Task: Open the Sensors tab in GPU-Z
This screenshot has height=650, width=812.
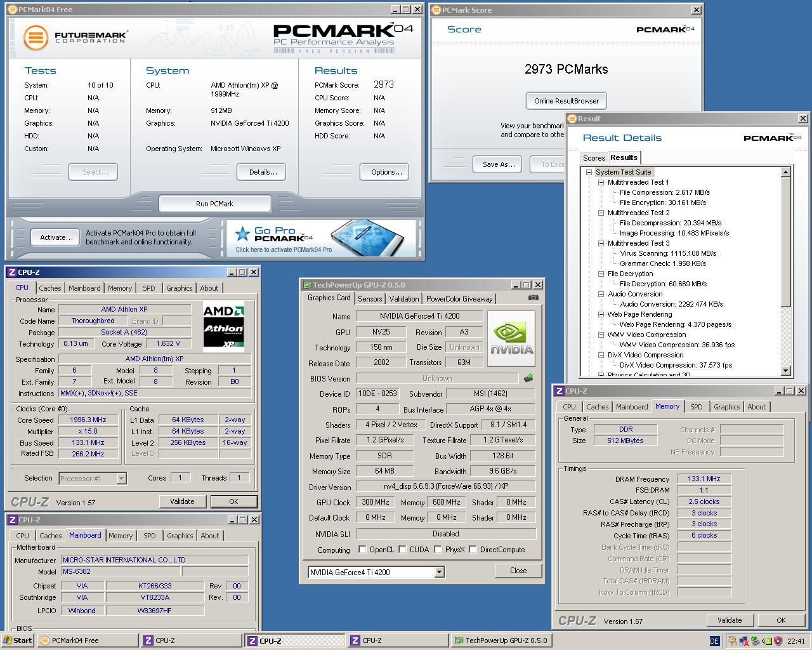Action: point(370,299)
